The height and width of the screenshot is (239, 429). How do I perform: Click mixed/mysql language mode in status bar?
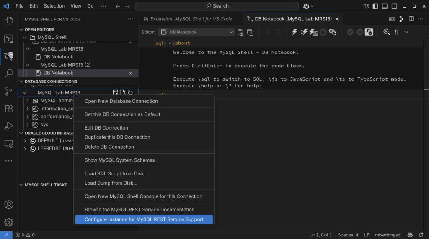388,235
